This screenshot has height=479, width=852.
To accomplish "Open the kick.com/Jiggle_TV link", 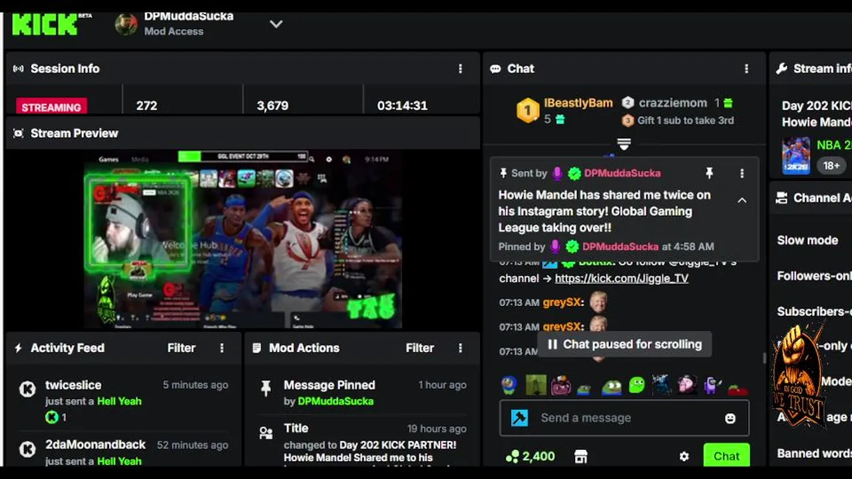I will [x=622, y=278].
